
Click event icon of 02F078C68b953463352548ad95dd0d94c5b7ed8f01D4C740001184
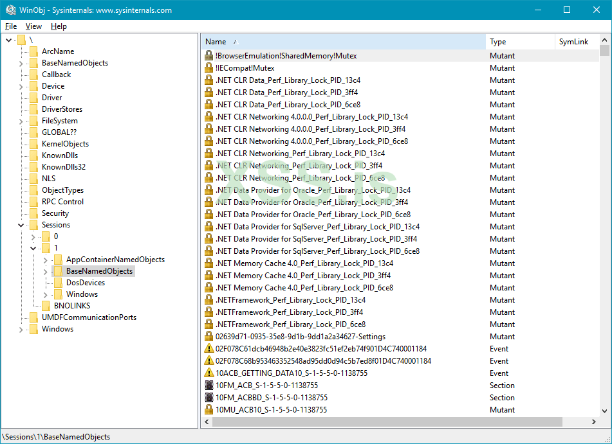tap(209, 361)
